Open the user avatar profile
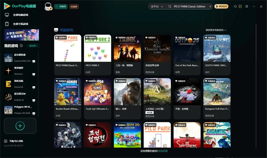Viewport: 267px width, 158px height. [x=48, y=6]
